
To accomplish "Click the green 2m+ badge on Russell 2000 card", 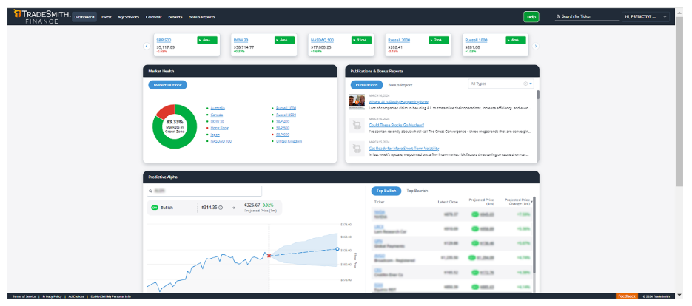I will (x=439, y=40).
